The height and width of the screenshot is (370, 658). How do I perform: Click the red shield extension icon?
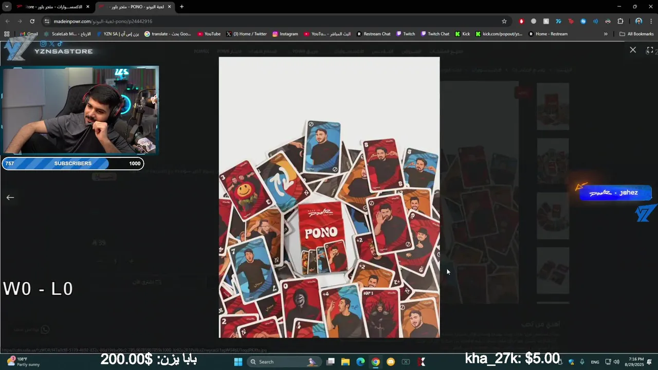point(521,21)
